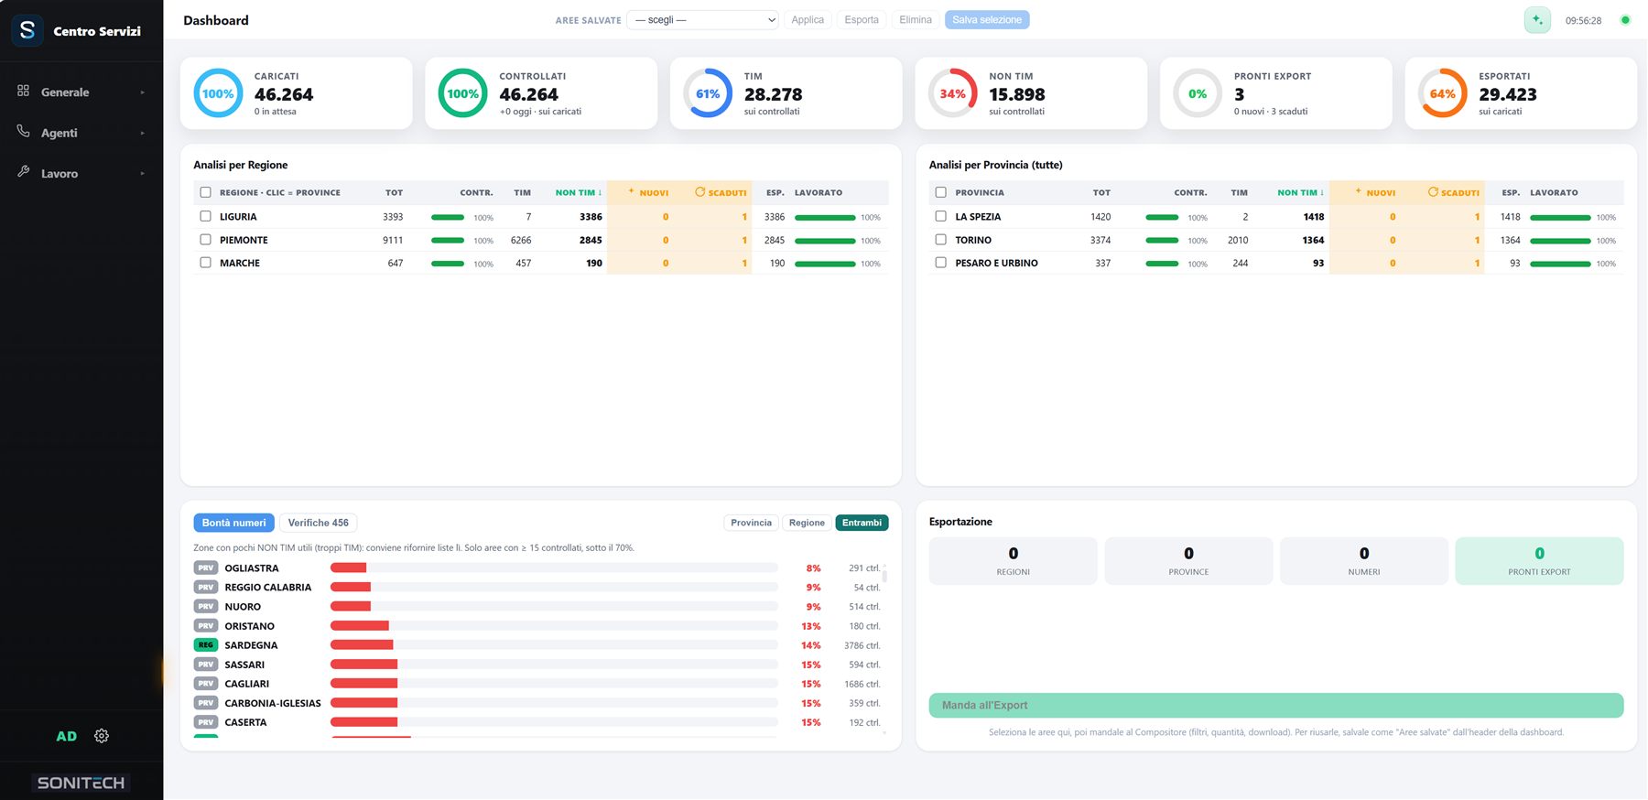Click the Centro Servizi S logo icon
Screen dimensions: 1648x800
tap(27, 30)
